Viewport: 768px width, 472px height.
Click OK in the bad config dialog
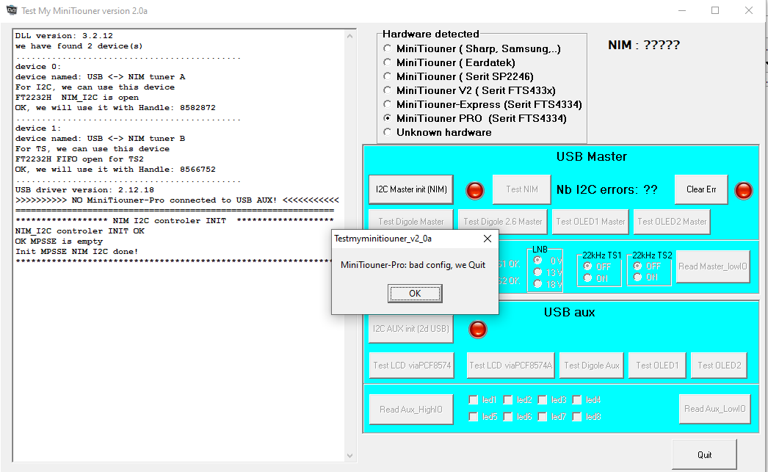tap(415, 294)
